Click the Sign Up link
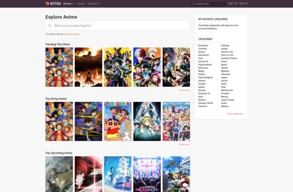The image size is (293, 192). [x=232, y=4]
